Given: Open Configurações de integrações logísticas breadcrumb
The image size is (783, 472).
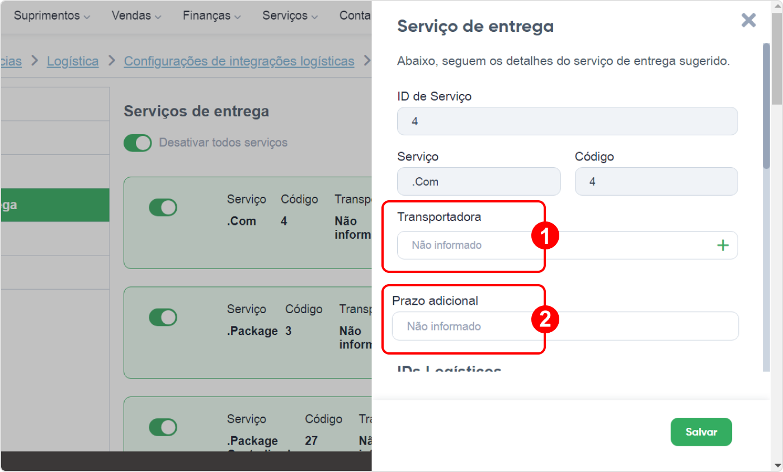Looking at the screenshot, I should click(x=239, y=61).
